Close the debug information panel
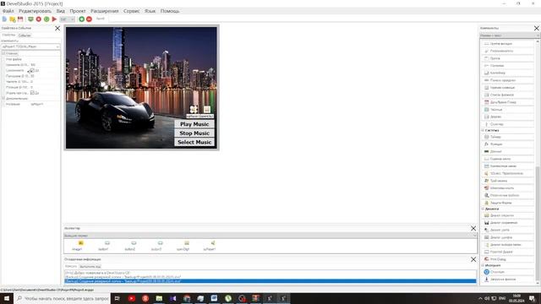The image size is (541, 304). 473,259
